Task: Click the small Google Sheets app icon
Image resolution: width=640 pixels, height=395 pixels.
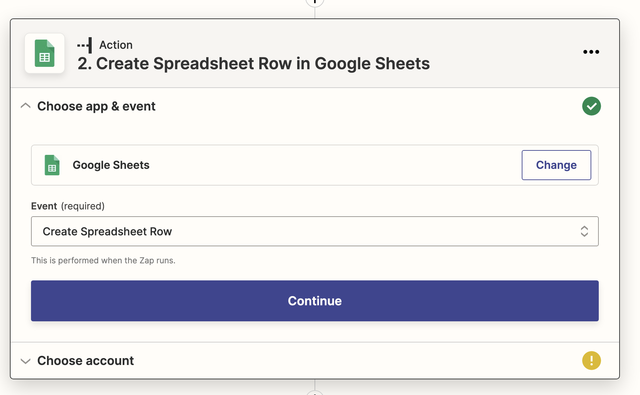Action: coord(52,165)
